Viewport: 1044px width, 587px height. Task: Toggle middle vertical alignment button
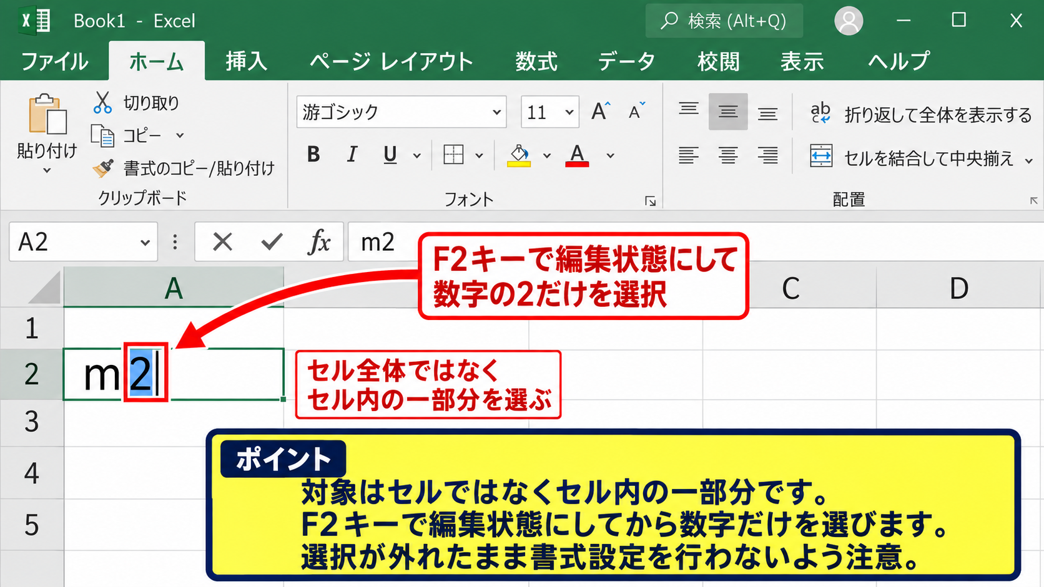pyautogui.click(x=728, y=112)
